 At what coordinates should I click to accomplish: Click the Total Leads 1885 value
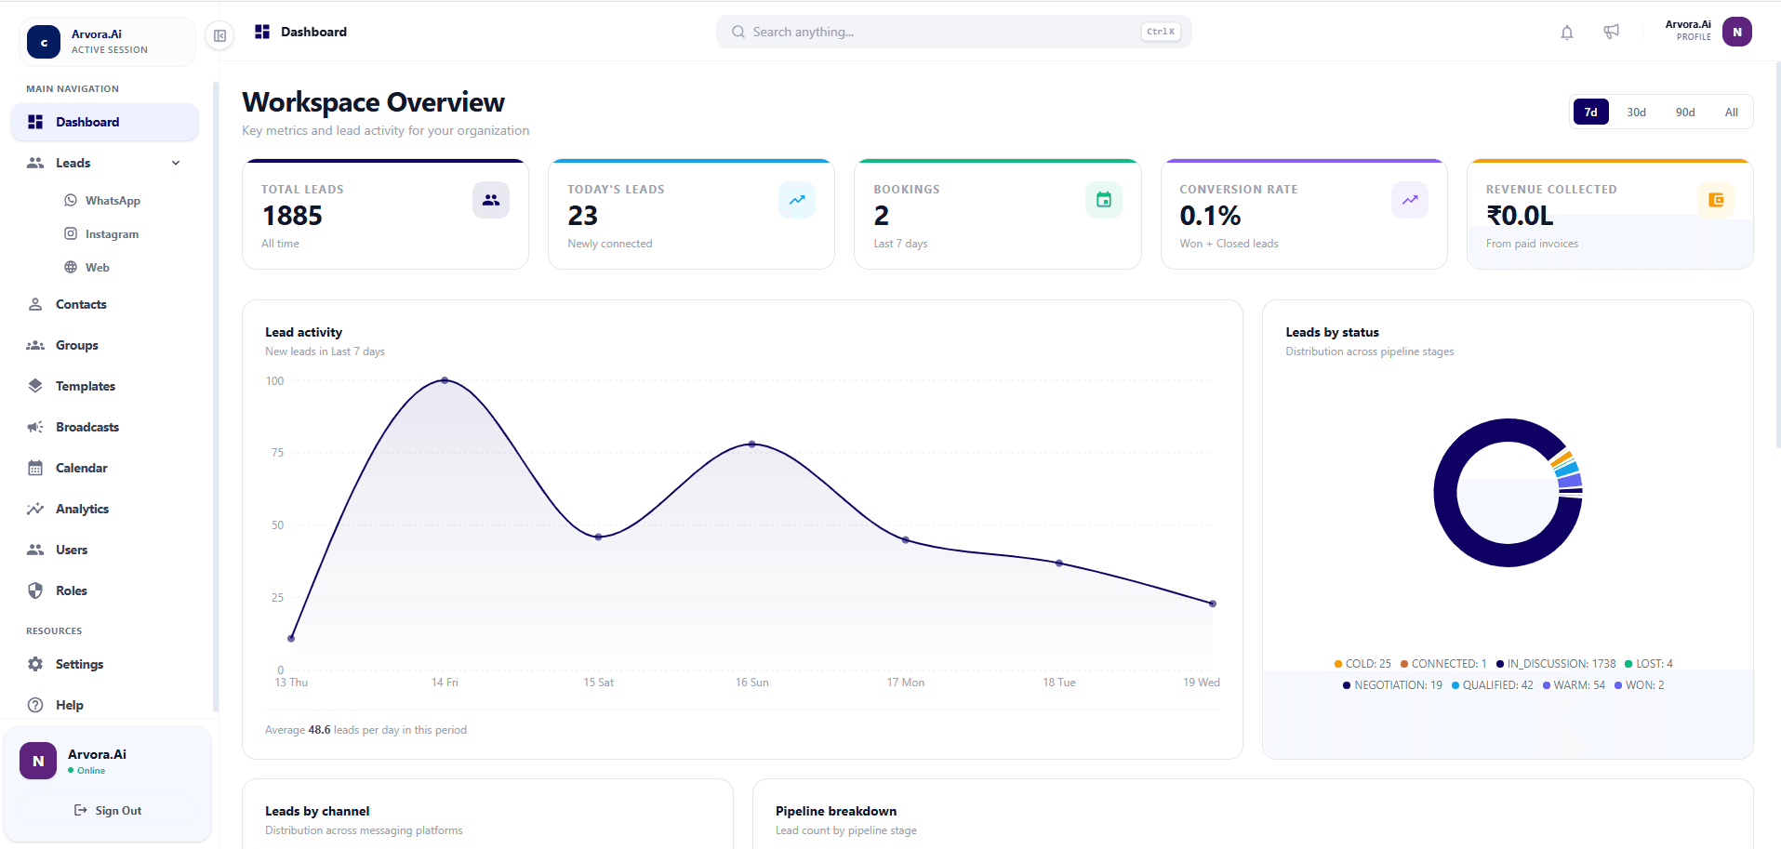point(292,216)
